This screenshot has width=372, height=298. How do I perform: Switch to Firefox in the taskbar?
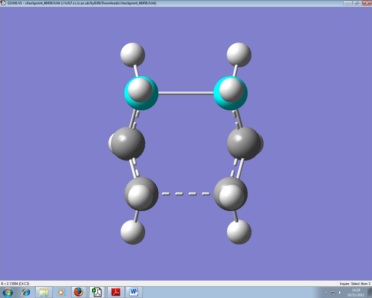78,292
